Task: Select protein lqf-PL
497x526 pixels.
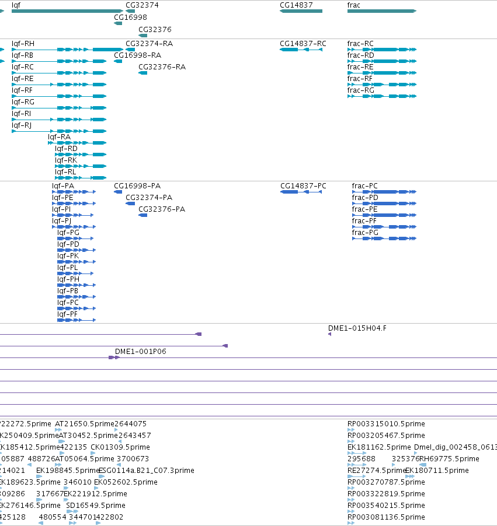Action: [75, 273]
